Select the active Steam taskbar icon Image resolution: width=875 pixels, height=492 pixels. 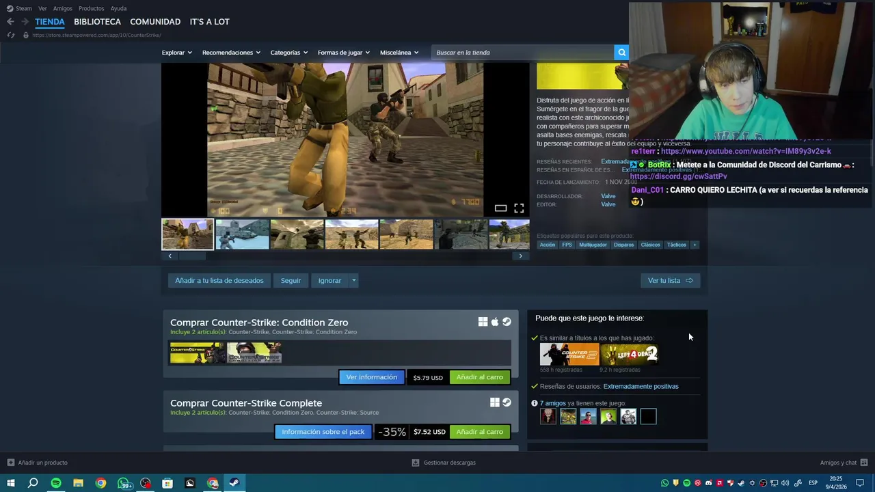234,483
